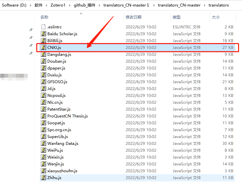Expand chevron after translators_CN-master 1

pyautogui.click(x=154, y=6)
